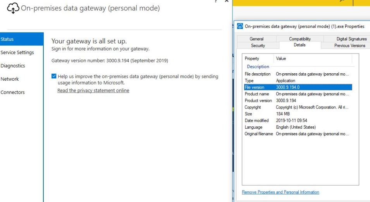Screen dimensions: 370x202
Task: Click Remove Properties and Personal Information link
Action: [x=281, y=192]
